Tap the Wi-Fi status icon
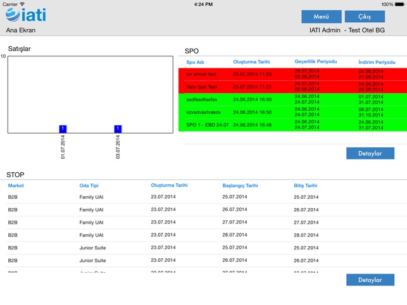Viewport: 407px width, 305px height. [x=22, y=4]
